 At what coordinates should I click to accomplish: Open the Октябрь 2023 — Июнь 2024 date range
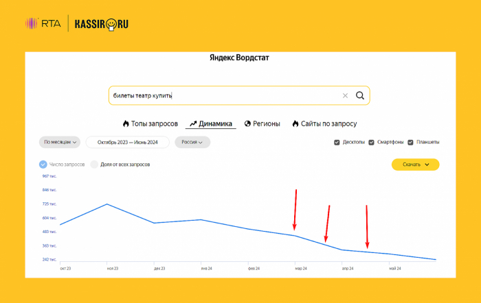[128, 142]
